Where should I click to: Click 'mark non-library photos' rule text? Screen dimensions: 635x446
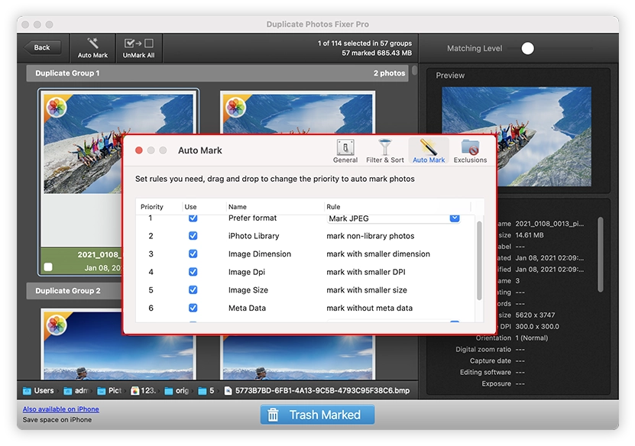[370, 236]
